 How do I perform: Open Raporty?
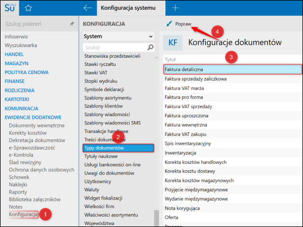coord(18,192)
